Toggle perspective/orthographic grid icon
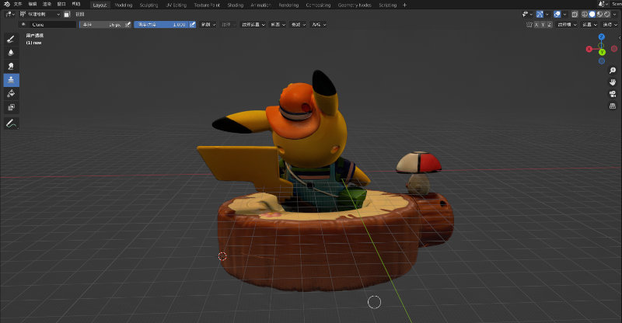The width and height of the screenshot is (622, 323). click(x=613, y=106)
